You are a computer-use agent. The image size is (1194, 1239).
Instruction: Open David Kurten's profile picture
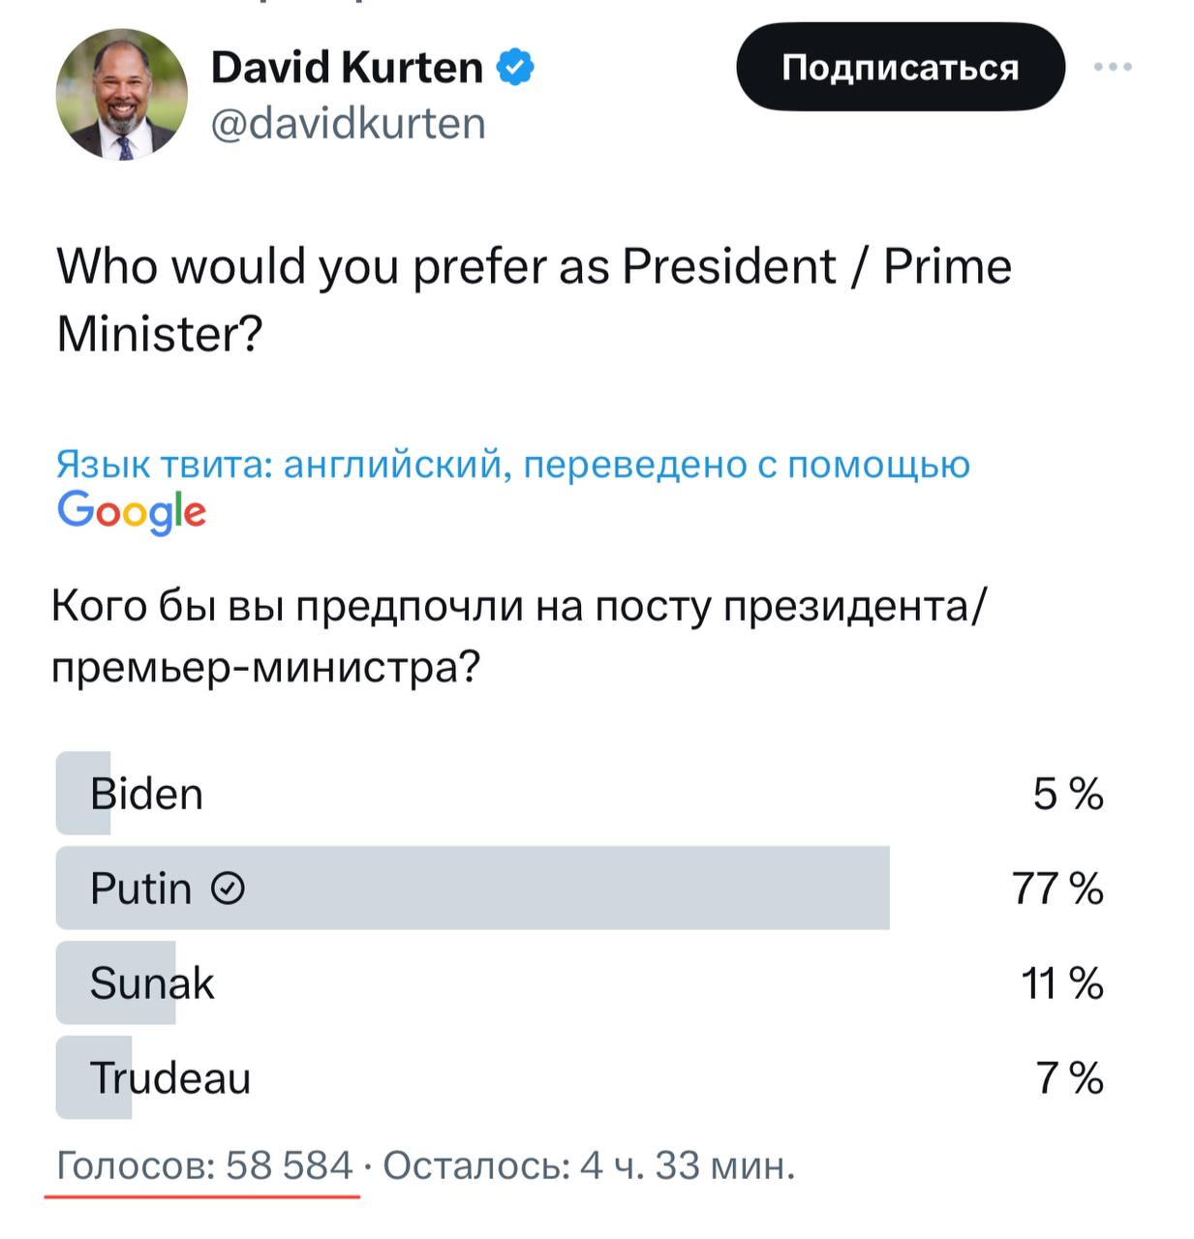122,94
